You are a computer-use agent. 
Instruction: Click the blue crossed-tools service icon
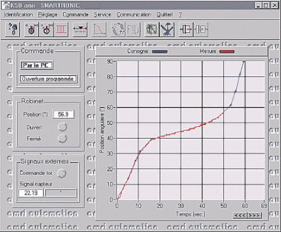coord(167,29)
